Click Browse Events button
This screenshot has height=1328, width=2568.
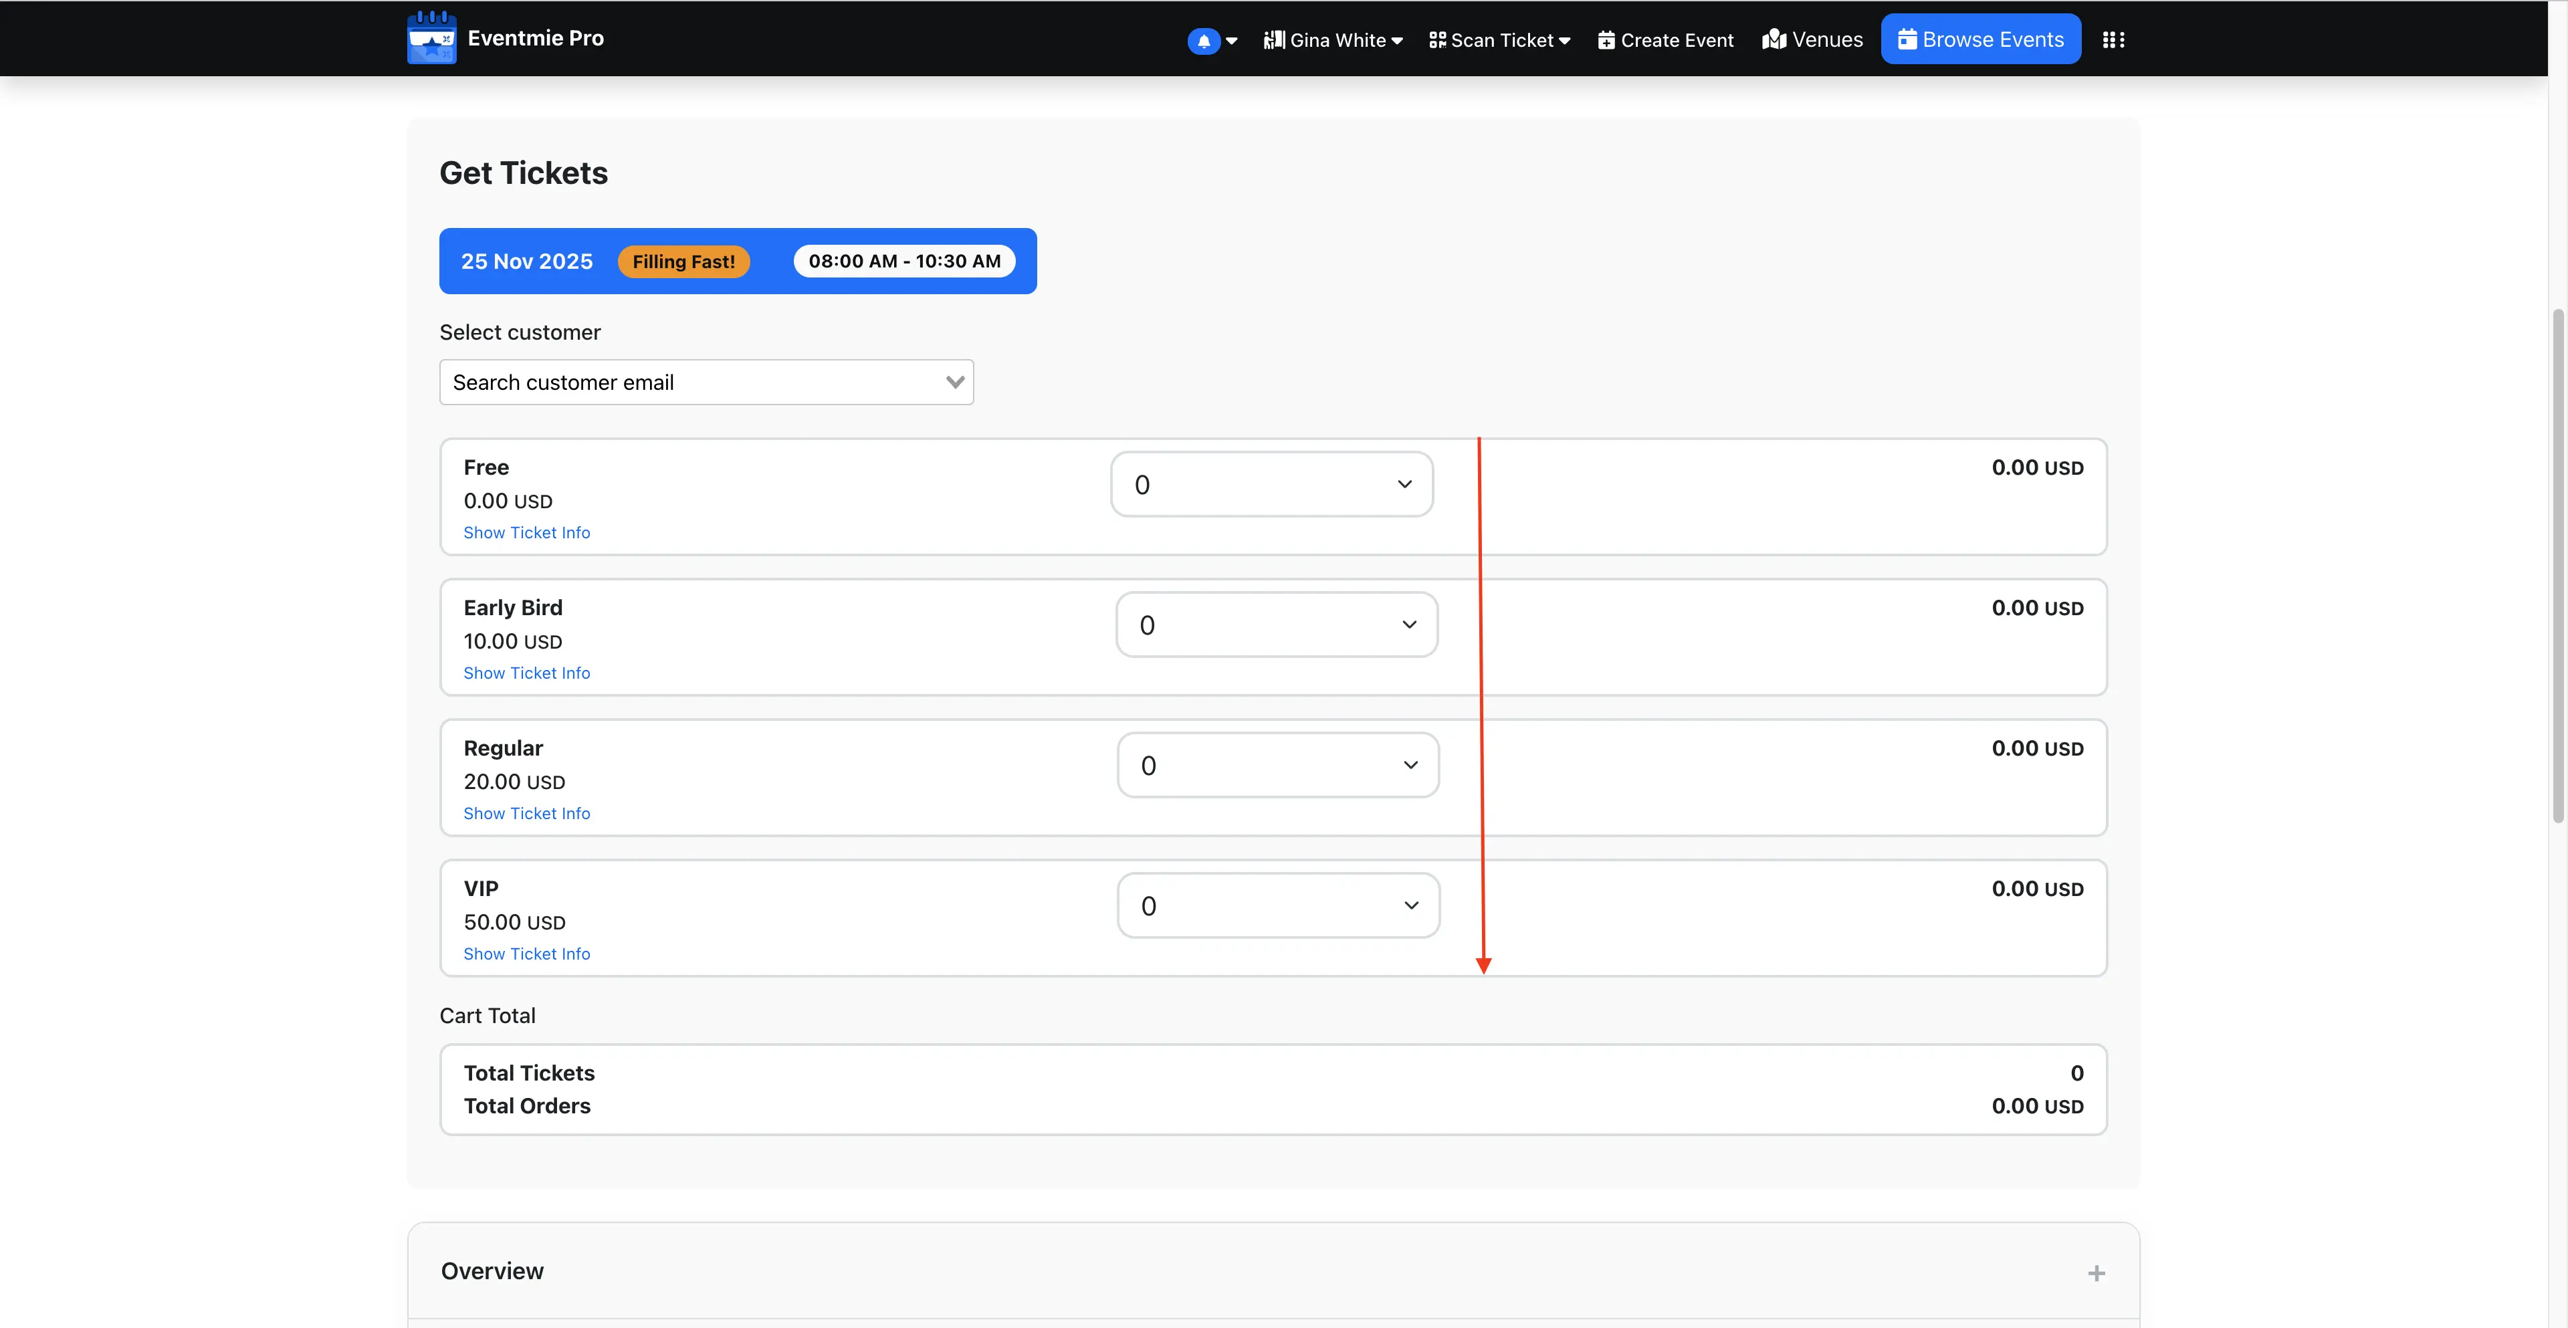point(1981,39)
